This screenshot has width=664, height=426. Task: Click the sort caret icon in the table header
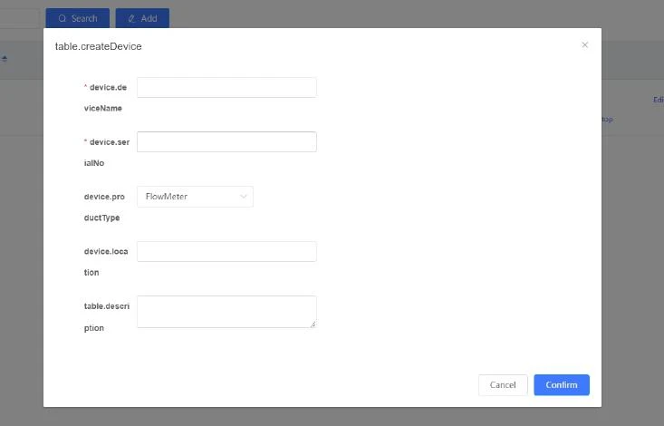tap(5, 59)
